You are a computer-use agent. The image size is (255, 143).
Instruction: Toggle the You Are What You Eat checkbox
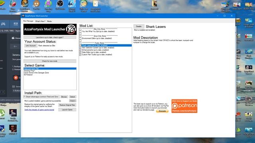[x=80, y=31]
